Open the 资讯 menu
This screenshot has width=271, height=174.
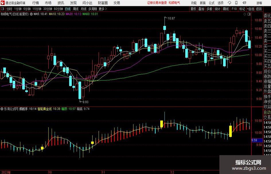61,3
